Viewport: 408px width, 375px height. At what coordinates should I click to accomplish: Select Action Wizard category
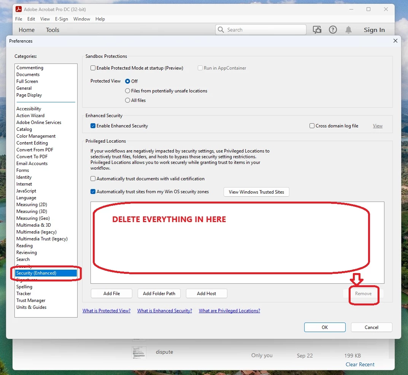click(x=46, y=115)
